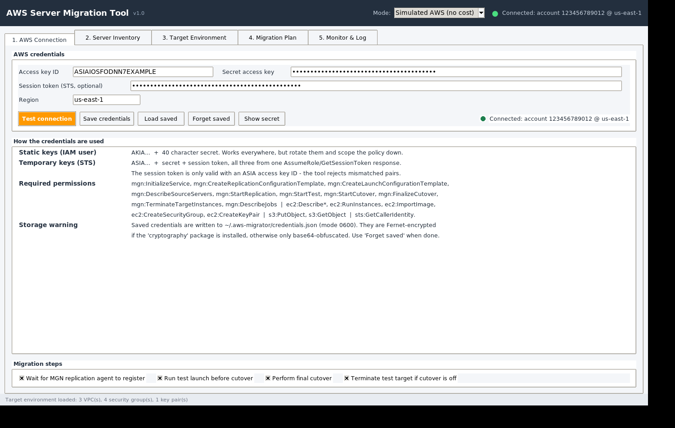The width and height of the screenshot is (675, 428).
Task: Click the line mentioning 'sts:GetCallerIdentity'
Action: (x=273, y=215)
